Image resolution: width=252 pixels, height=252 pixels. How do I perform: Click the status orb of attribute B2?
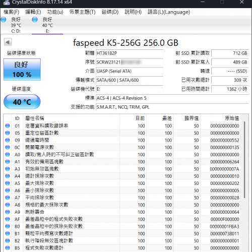[x=8, y=241]
